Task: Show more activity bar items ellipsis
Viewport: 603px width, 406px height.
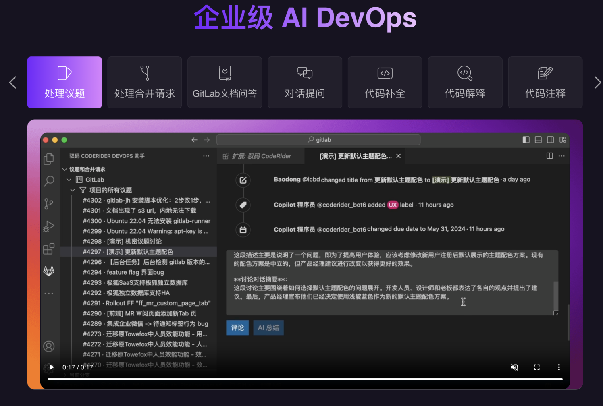Action: 49,294
